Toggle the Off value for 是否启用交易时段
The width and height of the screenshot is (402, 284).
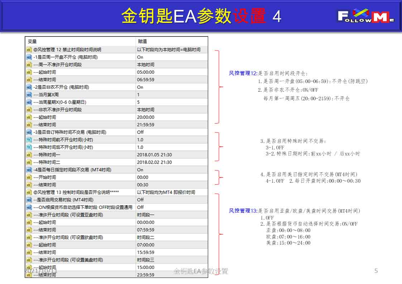(x=140, y=200)
